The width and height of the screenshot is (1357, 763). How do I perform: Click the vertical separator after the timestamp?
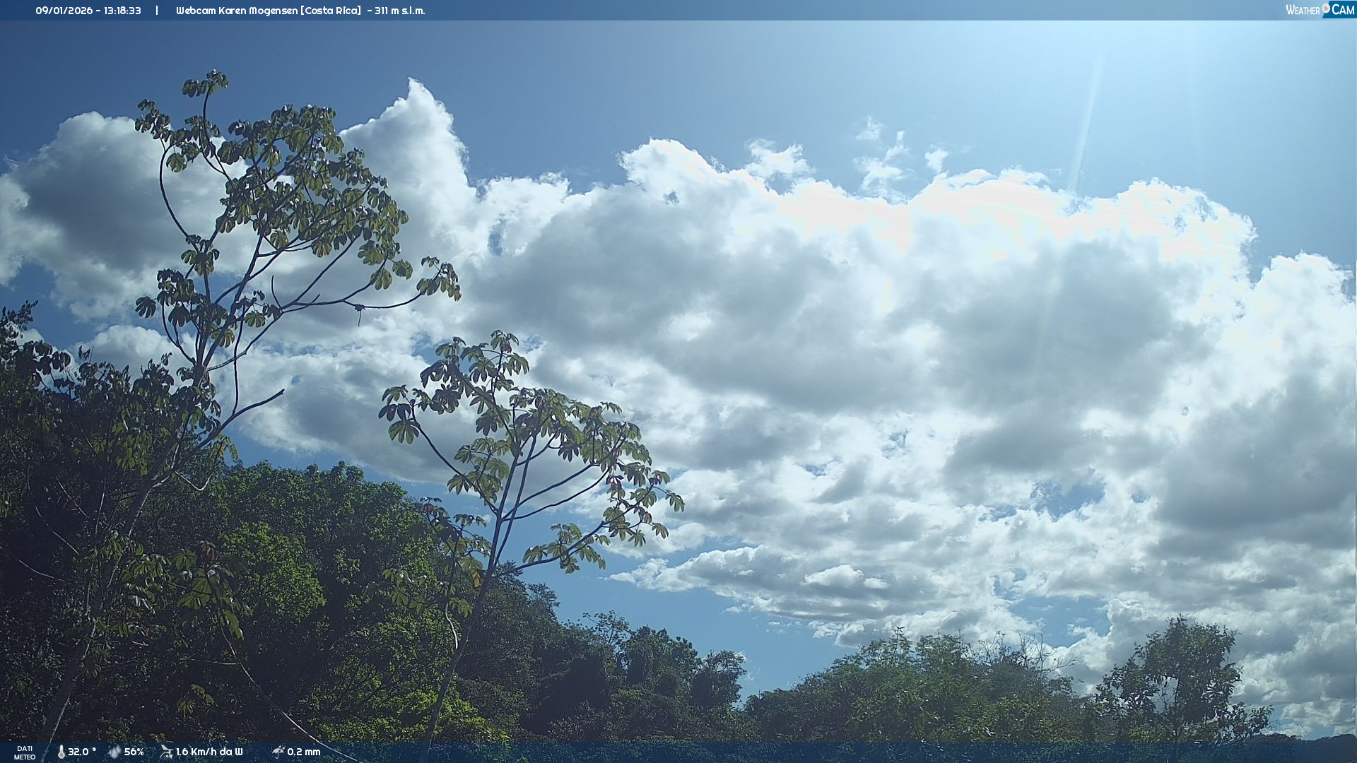click(157, 11)
